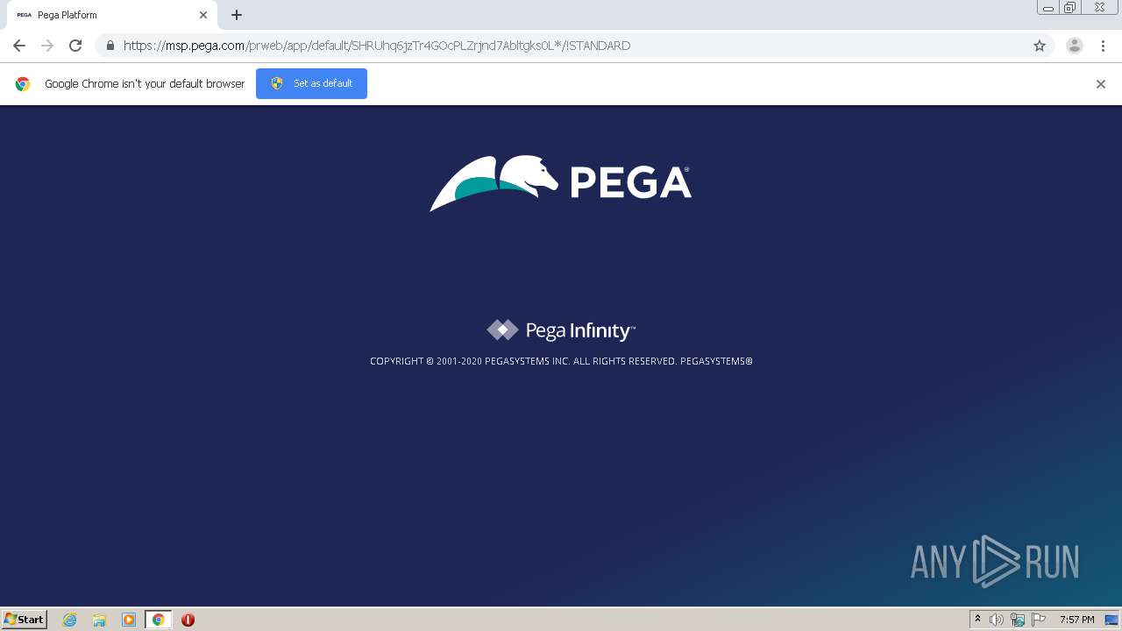Bookmark this page with the star

point(1040,46)
